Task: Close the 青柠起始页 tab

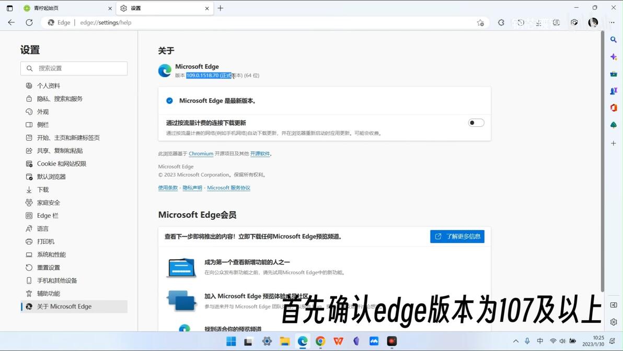Action: pos(110,8)
